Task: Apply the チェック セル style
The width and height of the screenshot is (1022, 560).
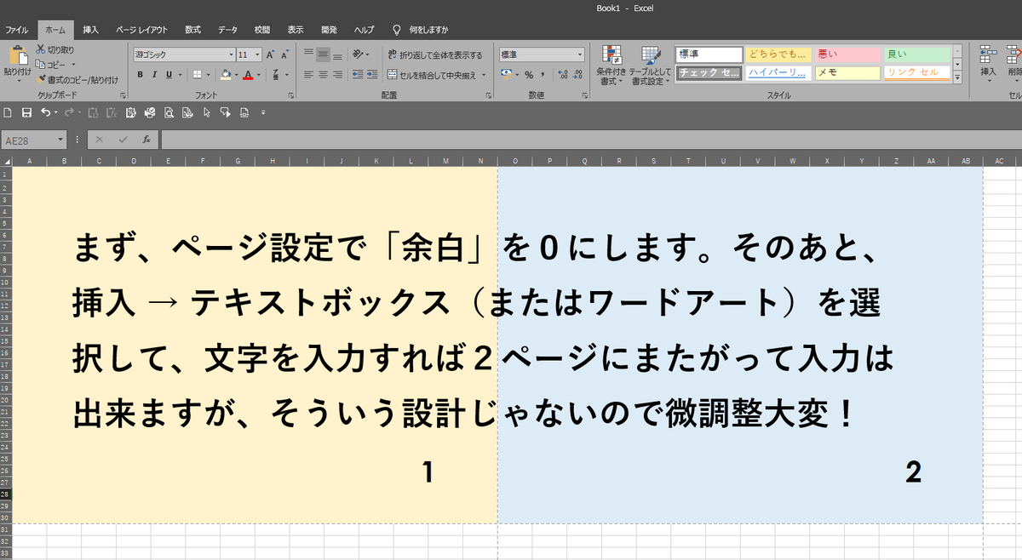Action: 709,73
